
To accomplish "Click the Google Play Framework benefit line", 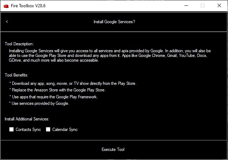I will point(54,97).
